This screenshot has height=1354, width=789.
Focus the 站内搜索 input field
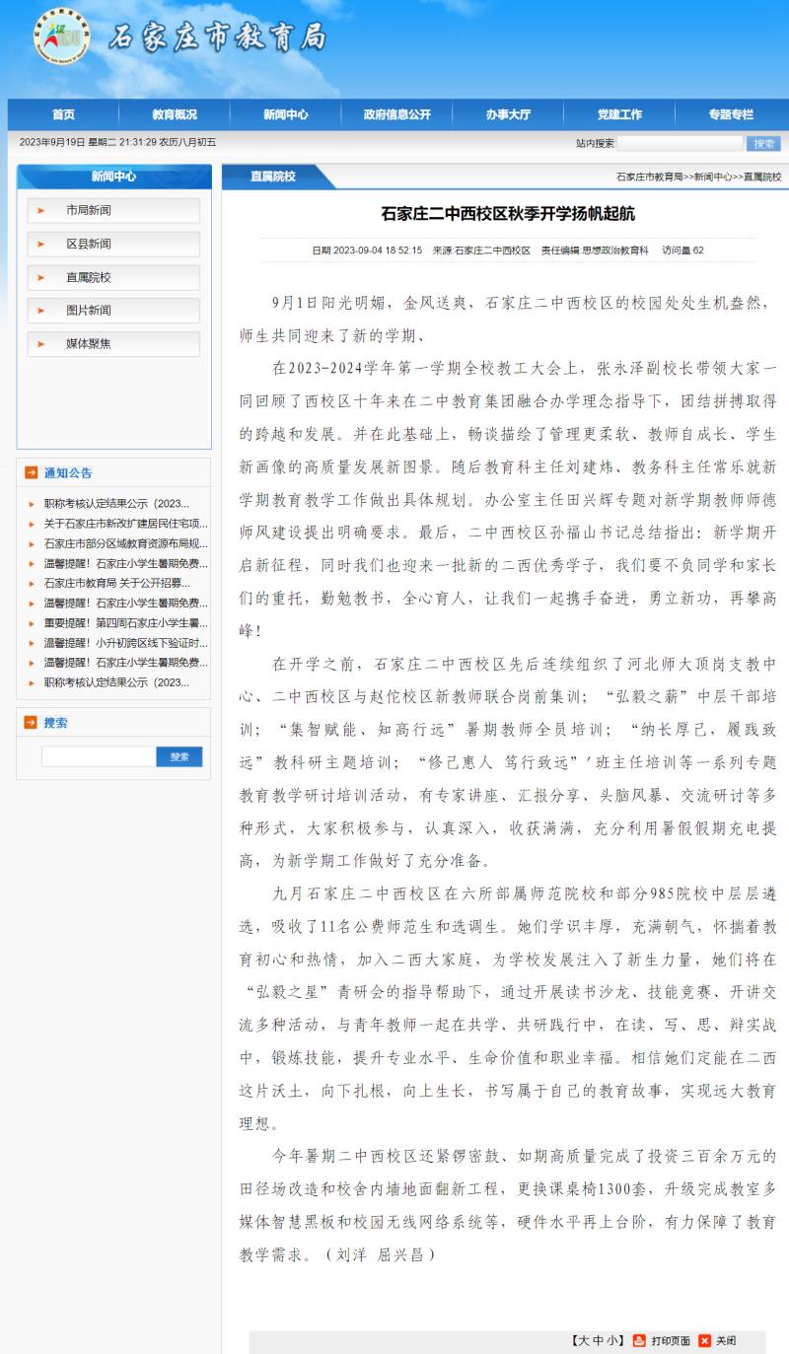coord(680,144)
